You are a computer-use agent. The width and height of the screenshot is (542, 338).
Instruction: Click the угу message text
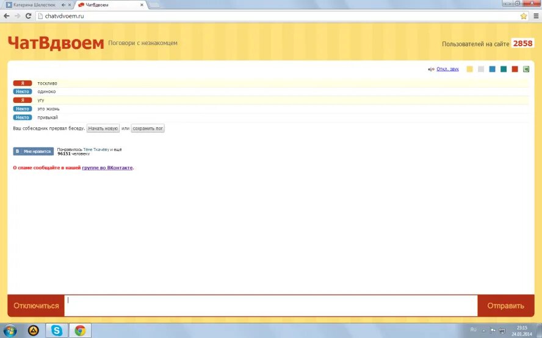(41, 100)
